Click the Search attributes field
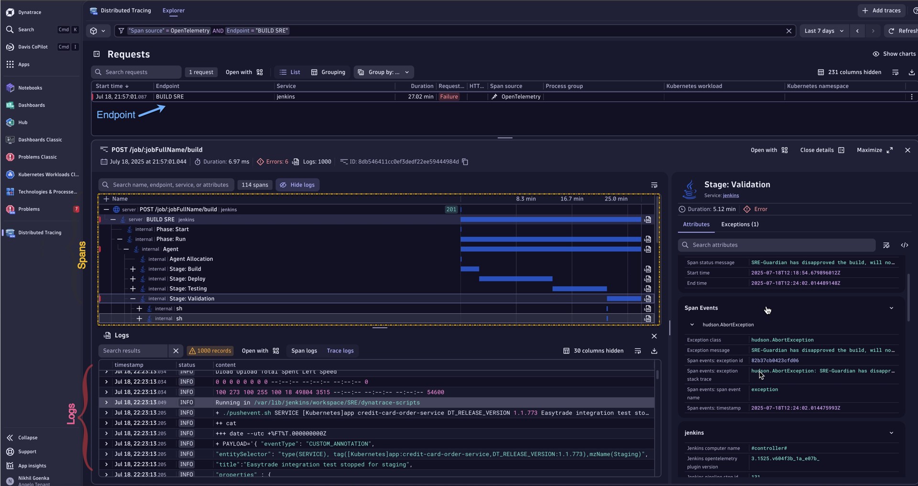This screenshot has width=918, height=486. [x=776, y=245]
